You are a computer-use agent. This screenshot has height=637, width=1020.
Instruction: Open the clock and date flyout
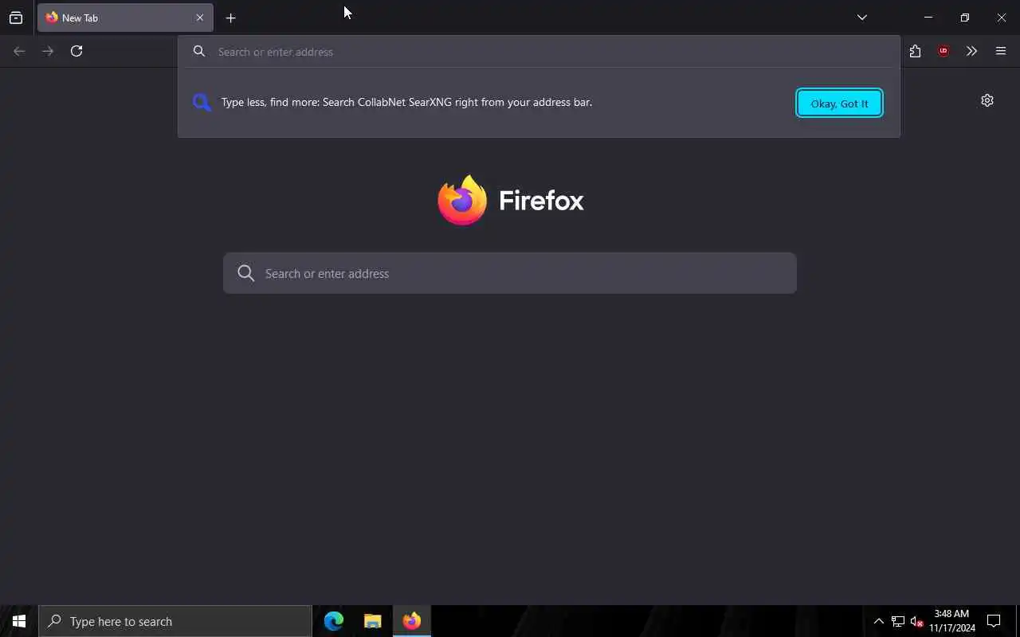[x=952, y=621]
